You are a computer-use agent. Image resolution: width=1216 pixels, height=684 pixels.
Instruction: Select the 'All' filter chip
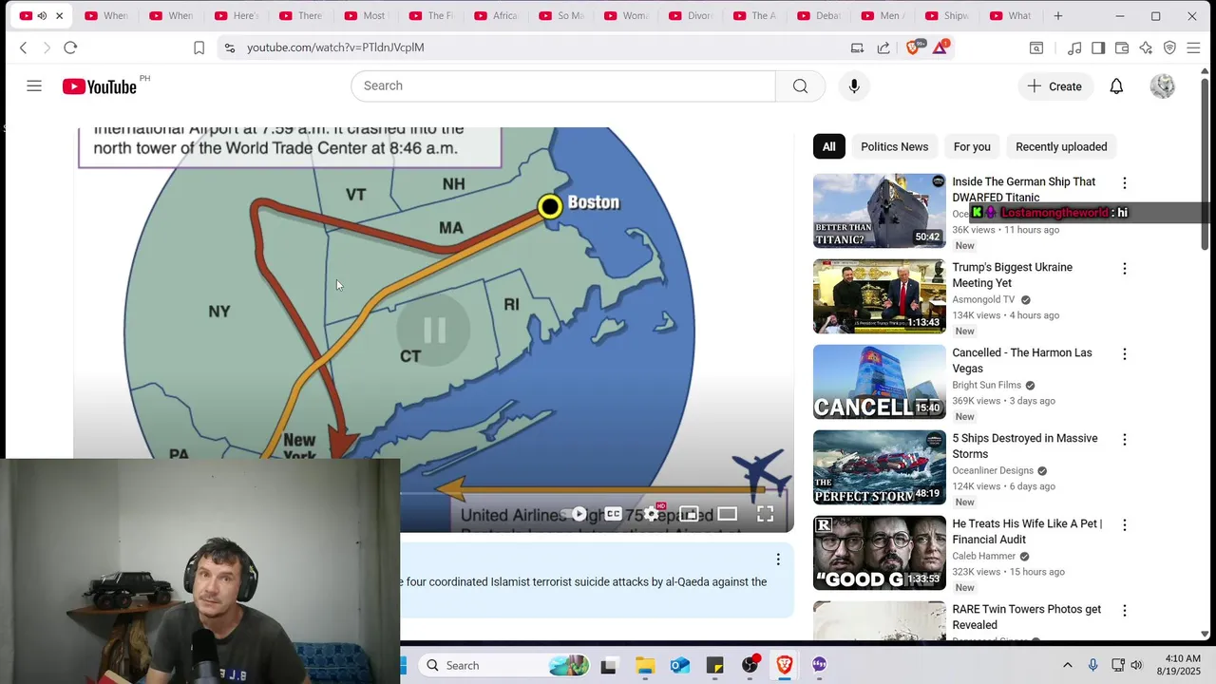829,146
